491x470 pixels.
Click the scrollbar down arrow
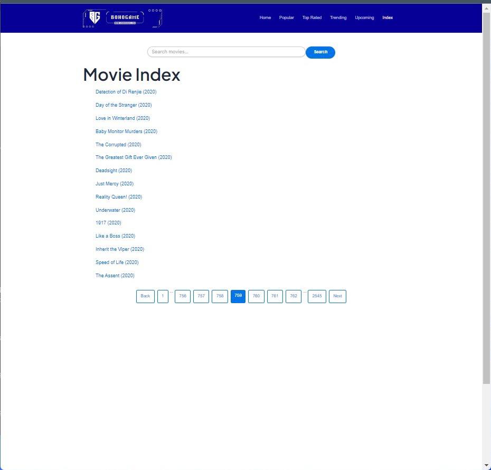(486, 465)
